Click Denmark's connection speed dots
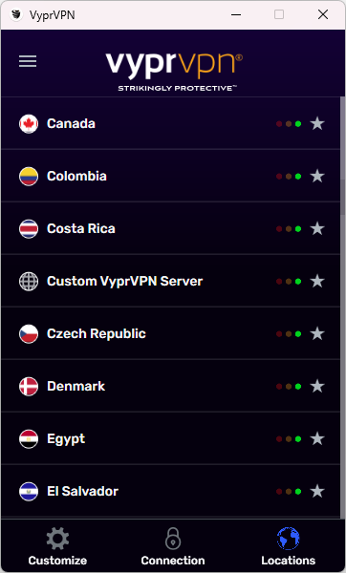This screenshot has height=573, width=346. [x=289, y=386]
